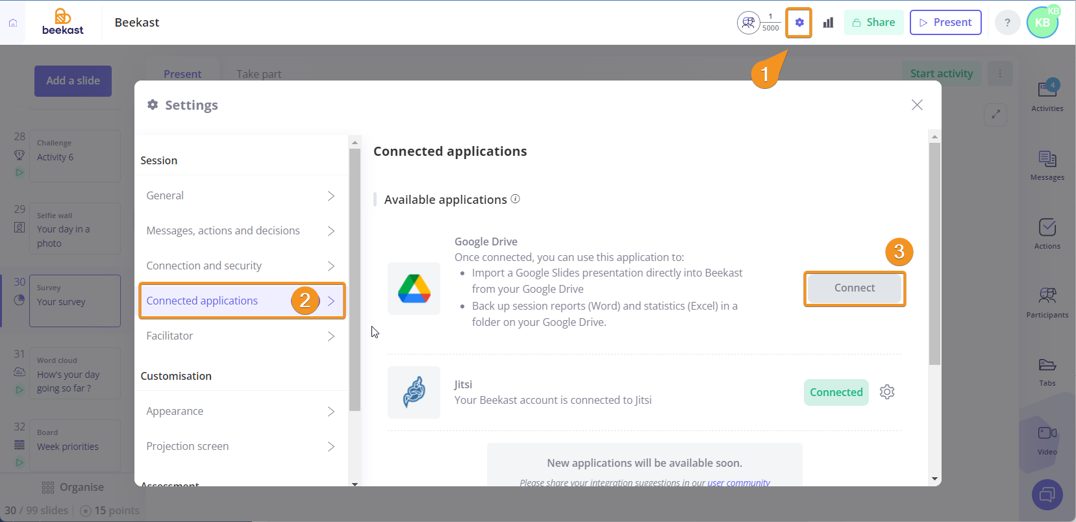This screenshot has width=1076, height=522.
Task: Select Appearance settings item
Action: pyautogui.click(x=242, y=412)
